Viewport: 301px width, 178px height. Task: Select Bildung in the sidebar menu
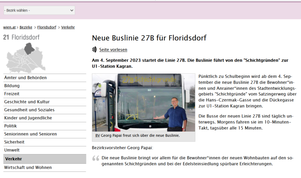[12, 86]
